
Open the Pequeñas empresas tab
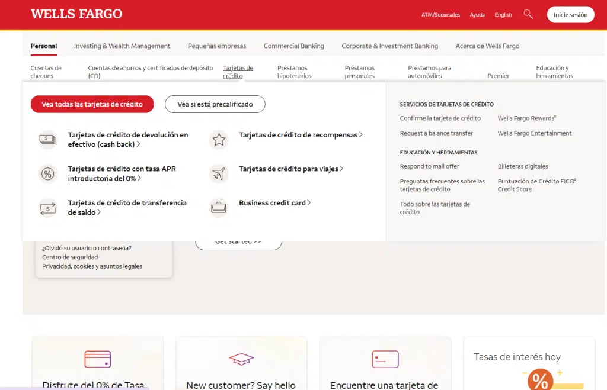217,46
